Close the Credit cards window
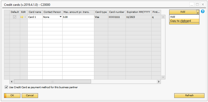The image size is (208, 102). coord(203,5)
